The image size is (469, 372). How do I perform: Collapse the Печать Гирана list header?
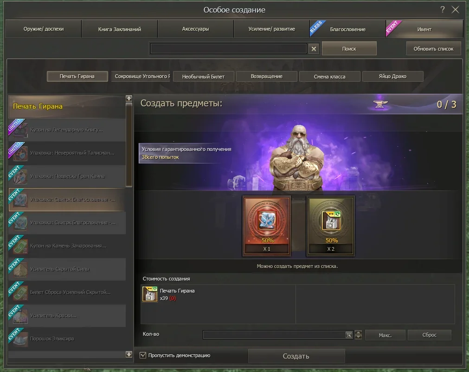67,106
